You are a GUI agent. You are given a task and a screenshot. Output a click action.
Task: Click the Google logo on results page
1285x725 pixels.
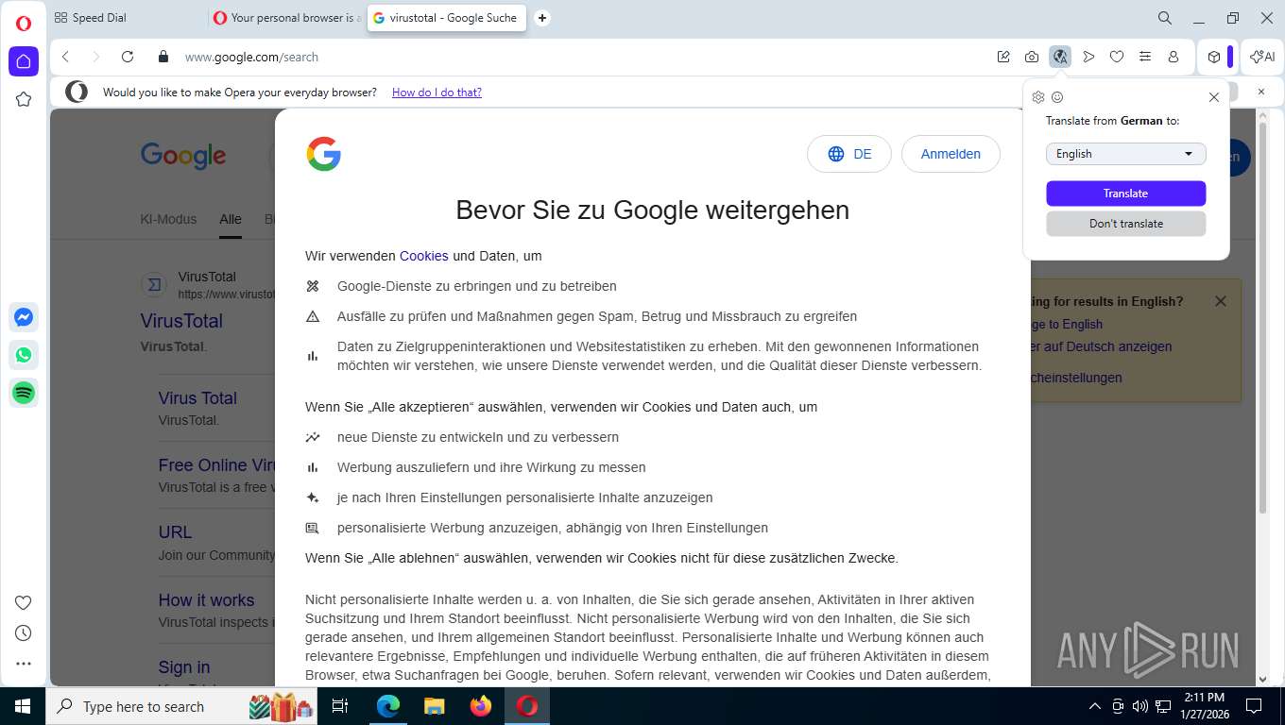point(183,156)
